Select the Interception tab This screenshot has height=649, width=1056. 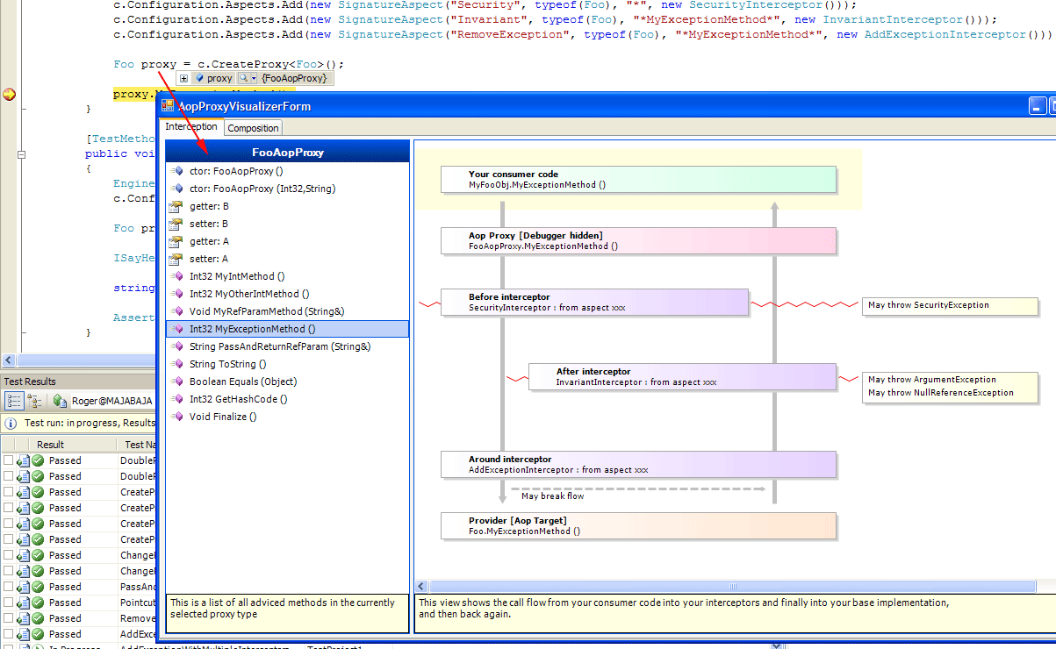[191, 127]
